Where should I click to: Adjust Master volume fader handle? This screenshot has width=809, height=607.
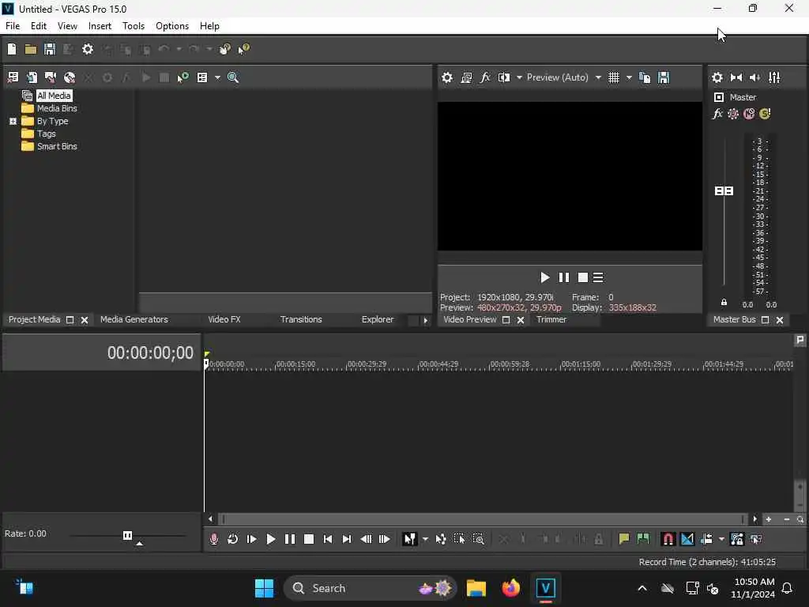(724, 191)
